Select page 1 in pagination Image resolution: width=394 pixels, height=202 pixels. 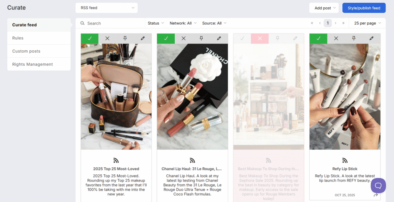(328, 23)
